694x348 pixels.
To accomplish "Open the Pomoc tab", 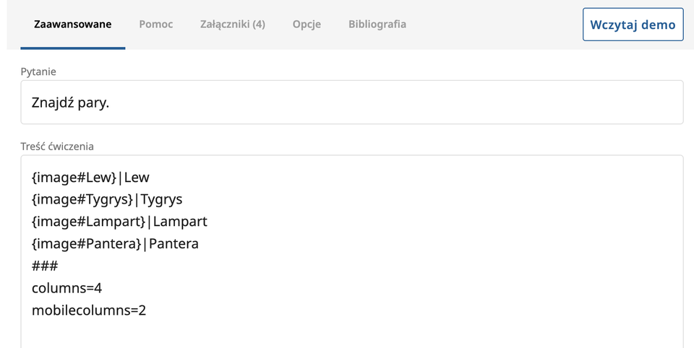I will (155, 25).
